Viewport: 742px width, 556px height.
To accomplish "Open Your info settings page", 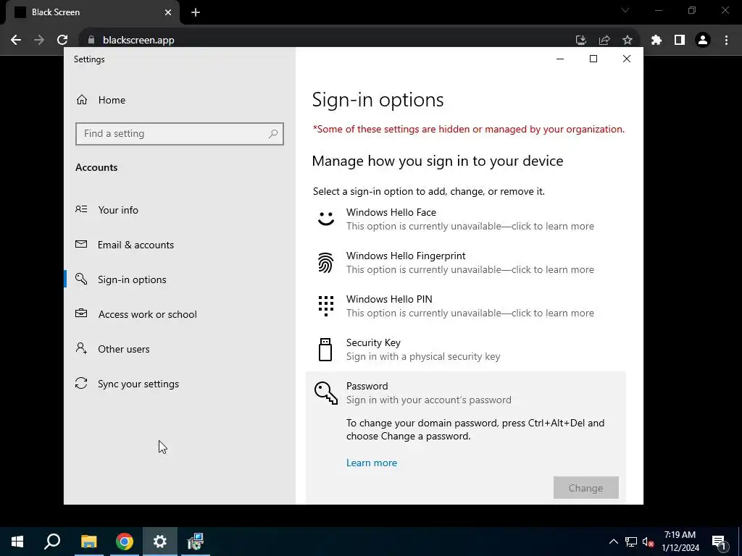I will 180,209.
